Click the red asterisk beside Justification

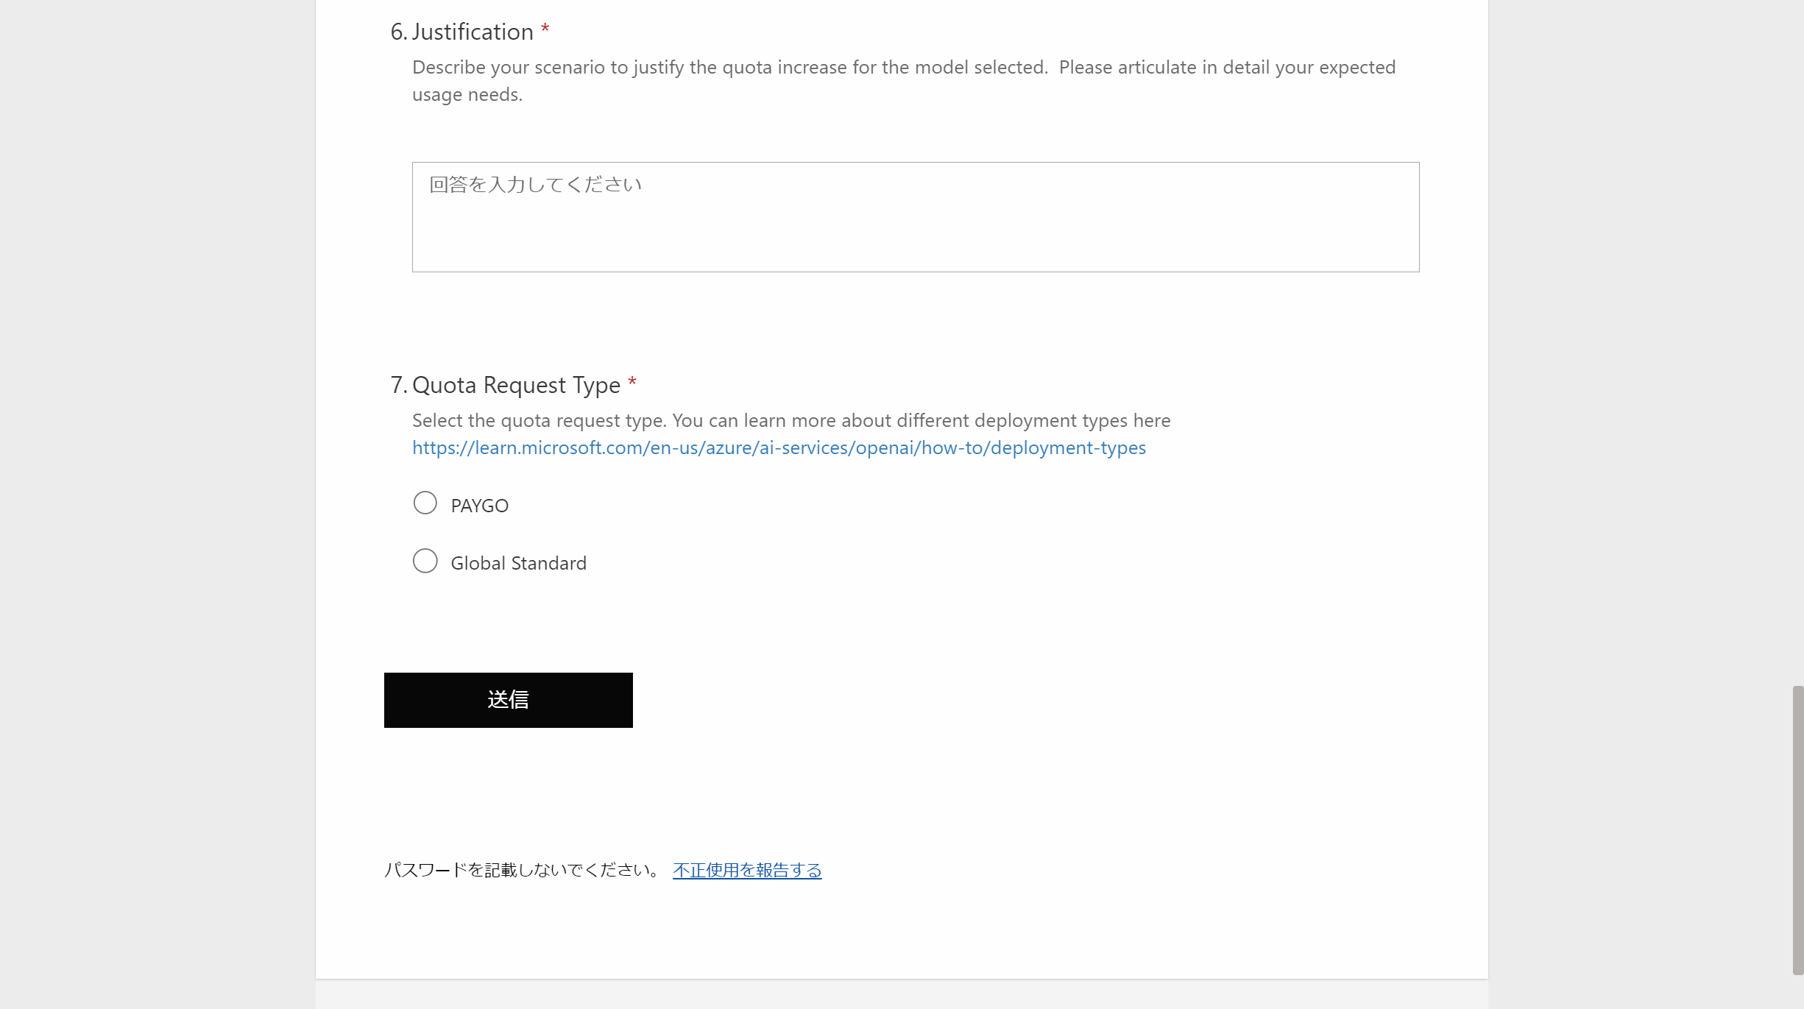[545, 29]
